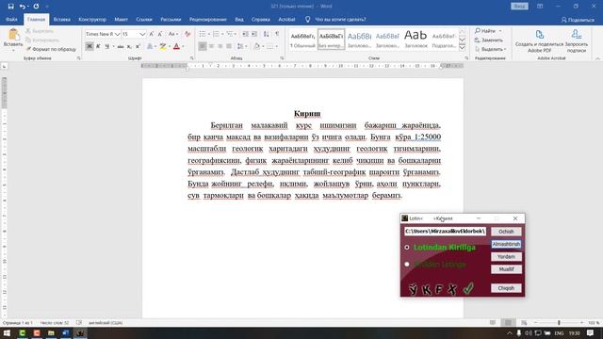Justify the paragraph text

(x=229, y=46)
